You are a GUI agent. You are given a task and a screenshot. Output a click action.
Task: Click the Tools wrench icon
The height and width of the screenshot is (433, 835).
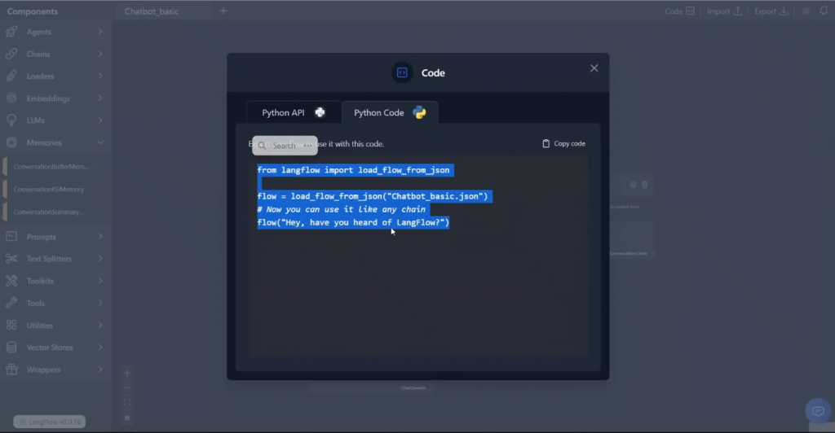(11, 303)
